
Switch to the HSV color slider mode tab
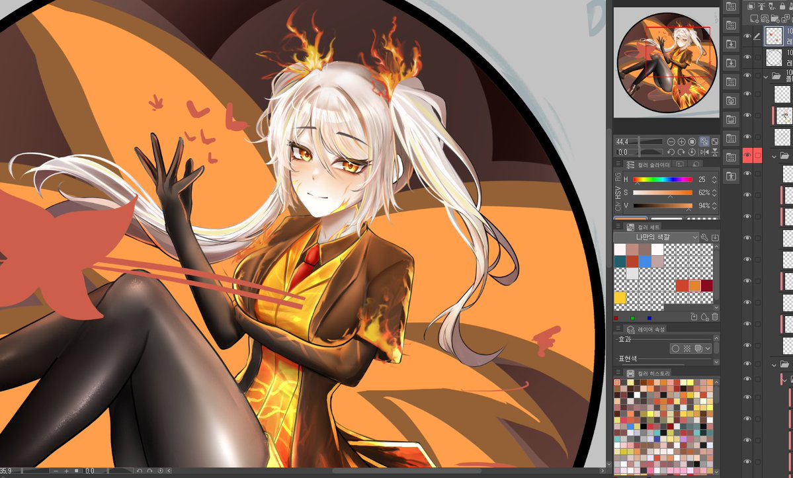pyautogui.click(x=618, y=192)
